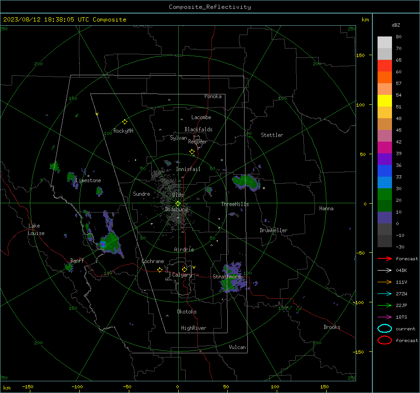Viewport: 420px width, 393px height.
Task: Click the Composite_Reflectivity title
Action: 210,7
